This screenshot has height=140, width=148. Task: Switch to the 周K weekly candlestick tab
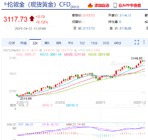pyautogui.click(x=47, y=43)
